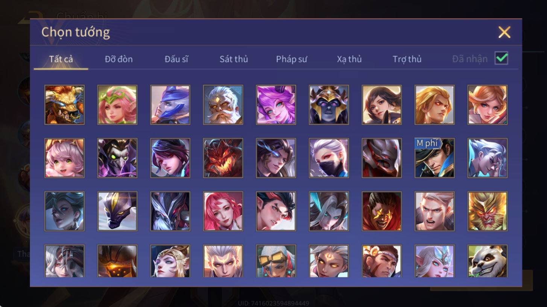The height and width of the screenshot is (307, 547).
Task: Close the Chọn tướng dialog
Action: 504,32
